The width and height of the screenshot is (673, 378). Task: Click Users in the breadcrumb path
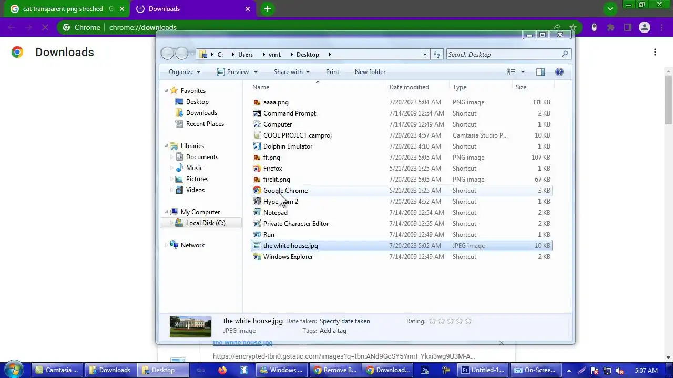[x=246, y=54]
